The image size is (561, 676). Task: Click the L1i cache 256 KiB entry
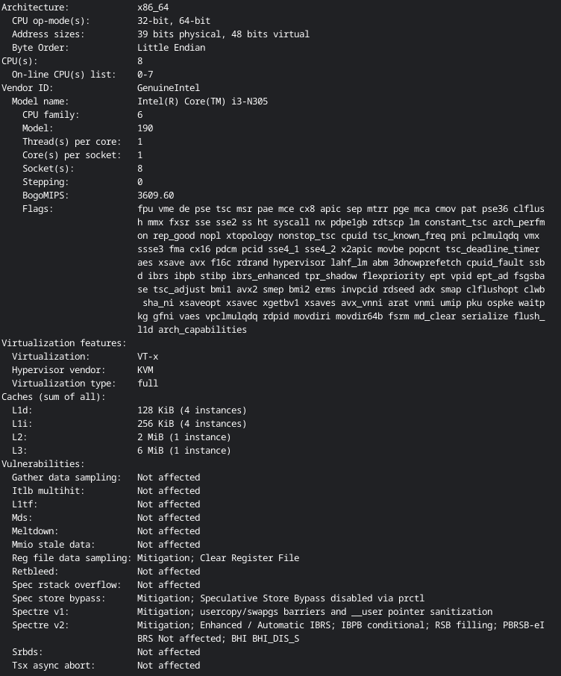[192, 424]
